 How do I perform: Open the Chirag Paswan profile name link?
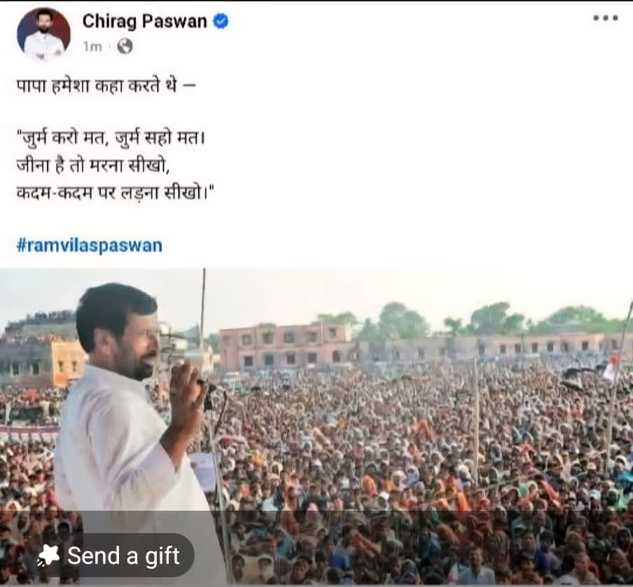(144, 21)
